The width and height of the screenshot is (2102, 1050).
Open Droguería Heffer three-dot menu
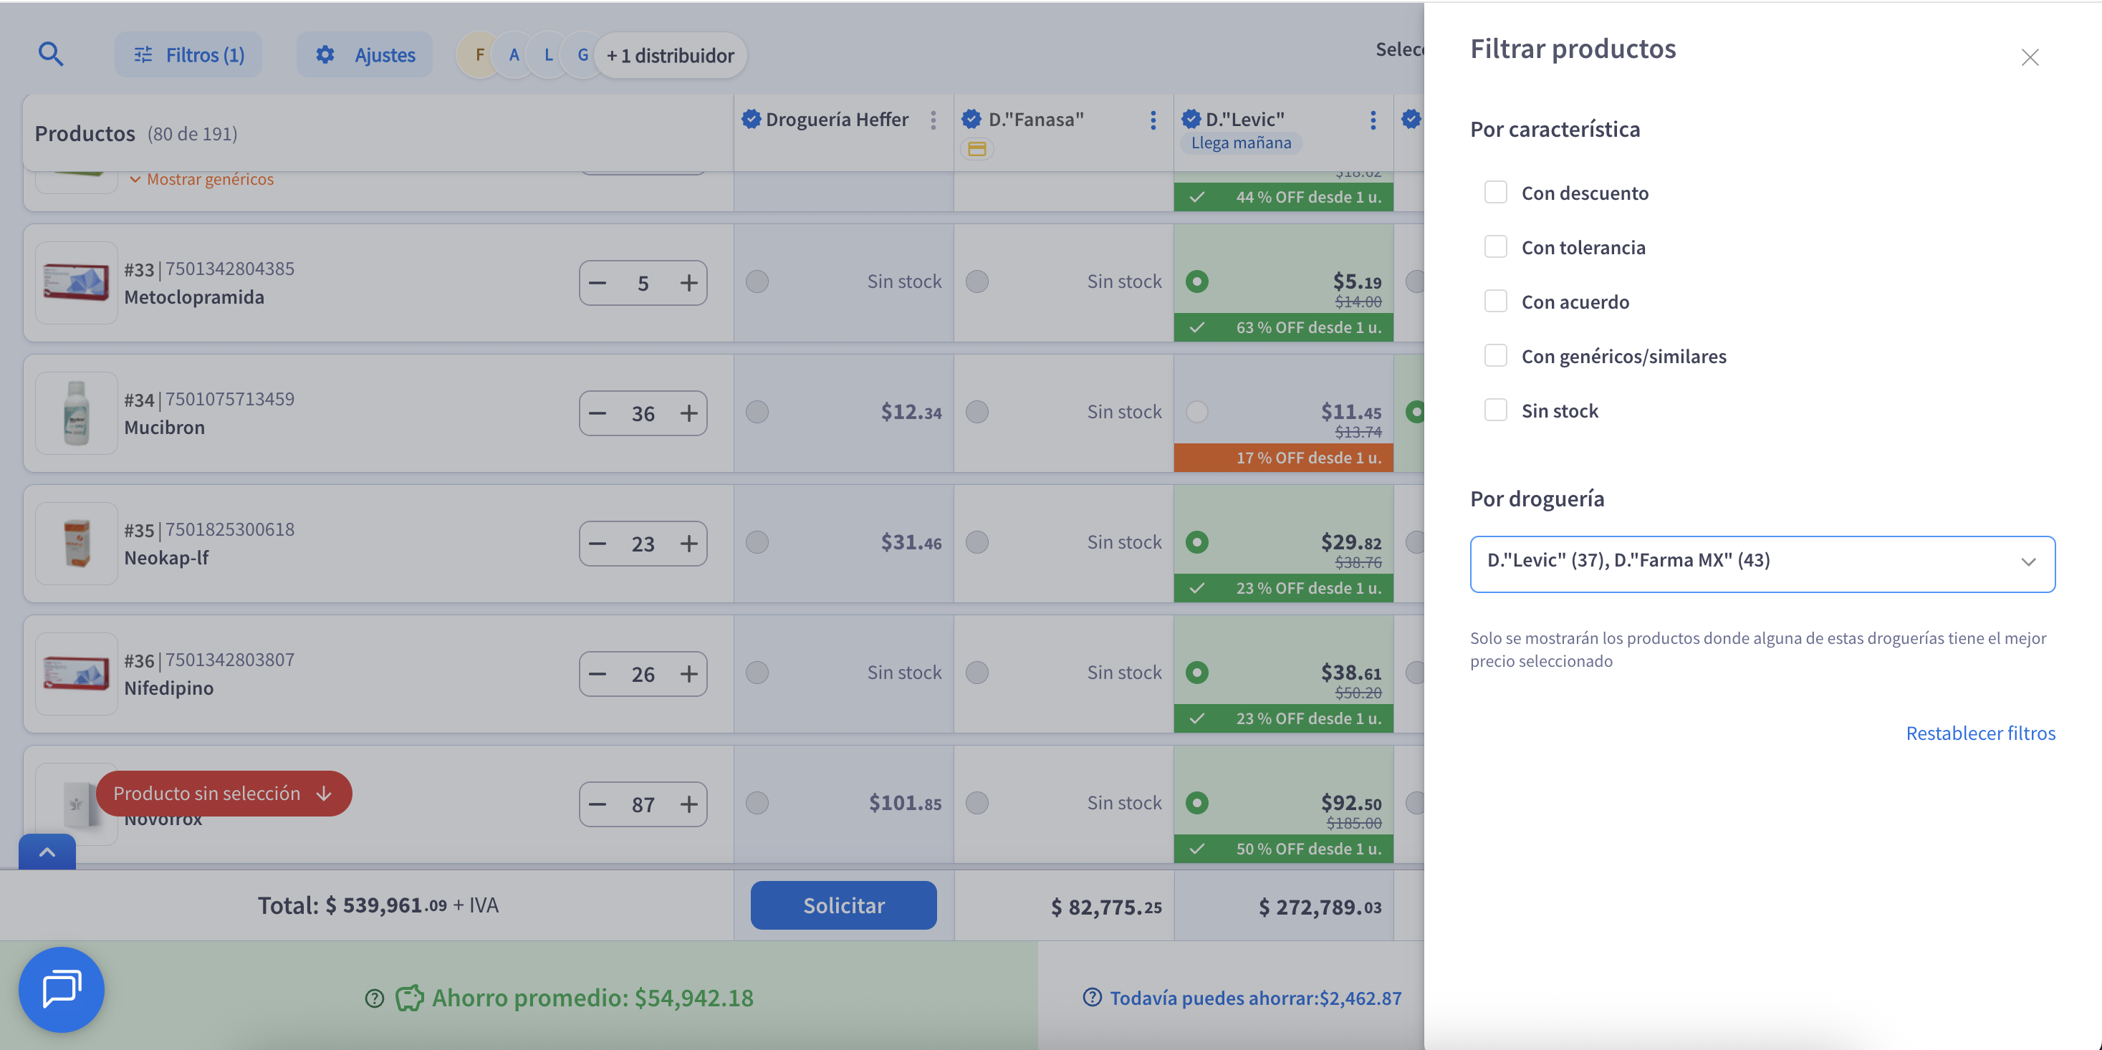point(934,120)
